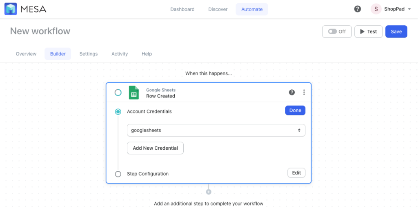Click the MESA wordmark text
Image resolution: width=418 pixels, height=208 pixels.
pos(33,9)
